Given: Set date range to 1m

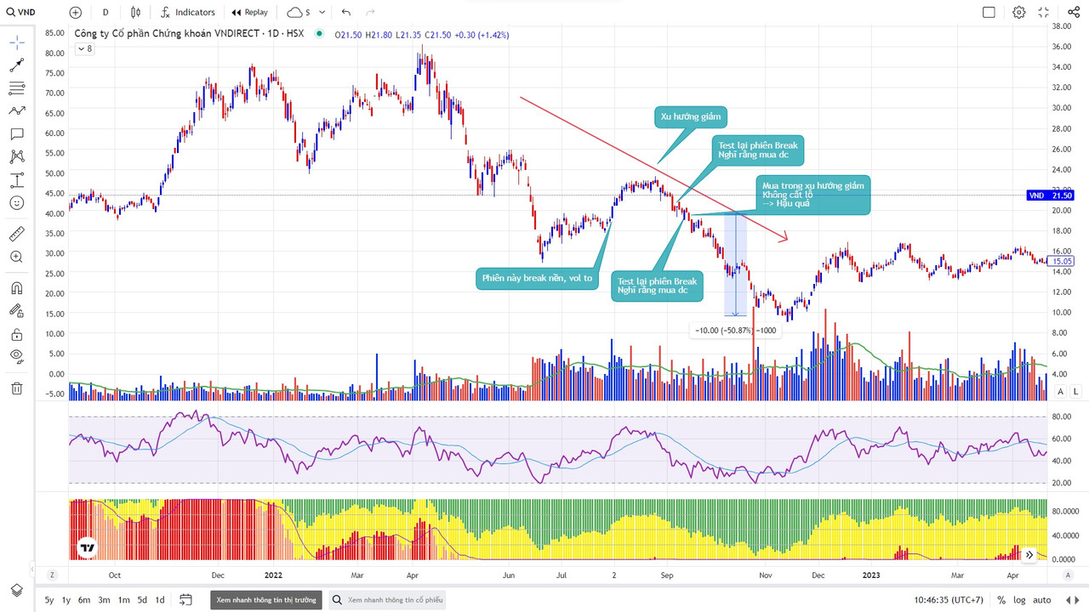Looking at the screenshot, I should (x=123, y=600).
